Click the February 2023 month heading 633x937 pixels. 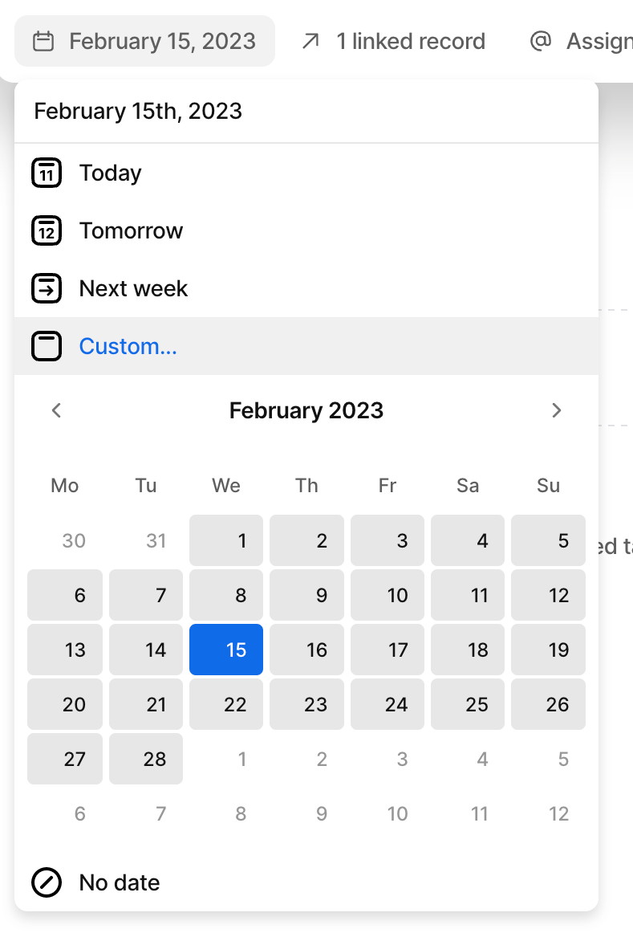306,410
